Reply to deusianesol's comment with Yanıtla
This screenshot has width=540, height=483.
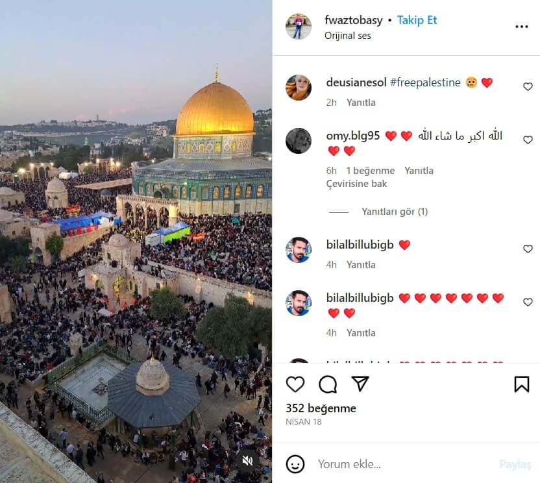click(361, 103)
